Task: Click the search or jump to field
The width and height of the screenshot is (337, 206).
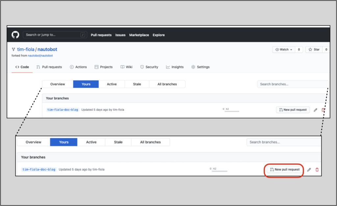Action: (x=55, y=35)
